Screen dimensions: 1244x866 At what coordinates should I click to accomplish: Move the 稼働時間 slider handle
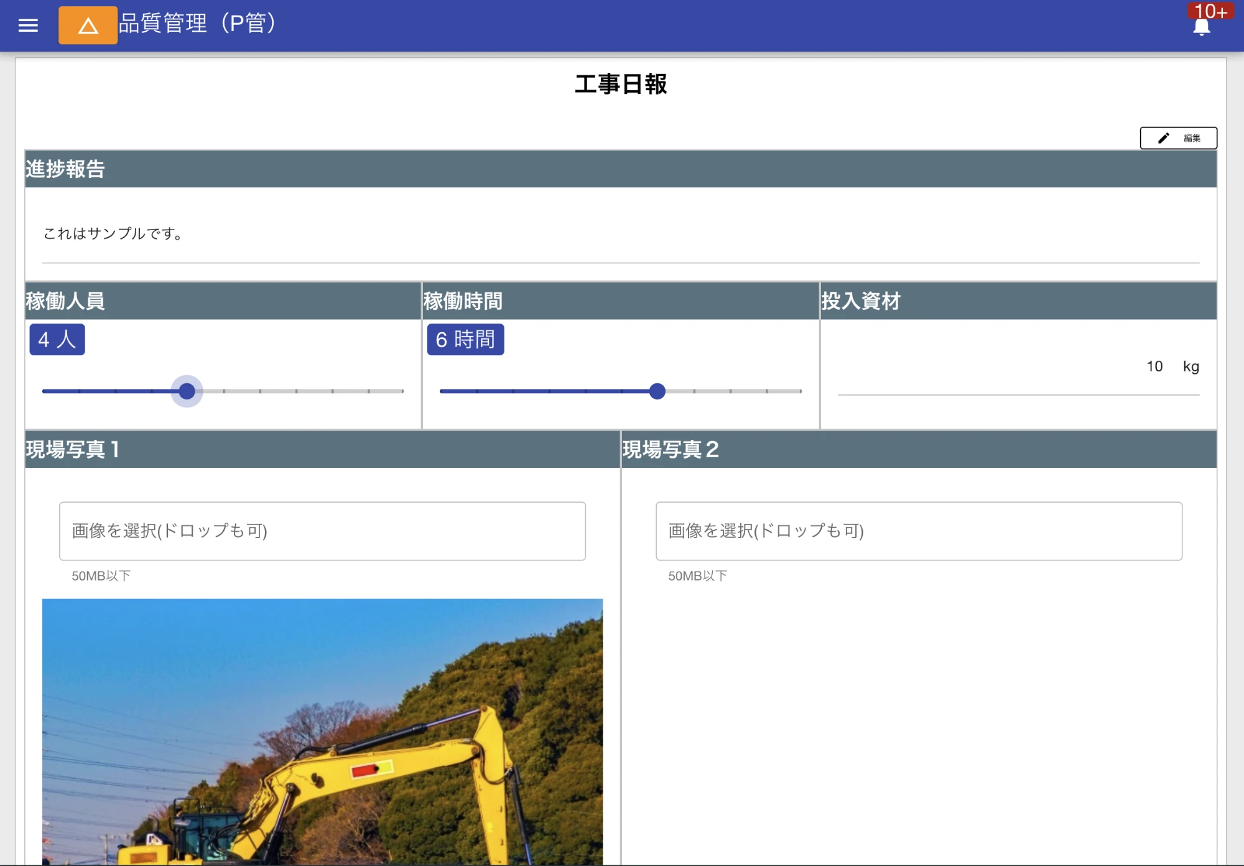[657, 391]
